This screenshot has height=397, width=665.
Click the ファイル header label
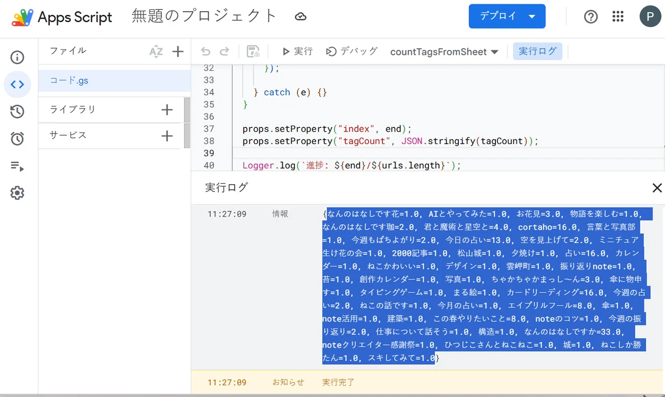[x=68, y=50]
